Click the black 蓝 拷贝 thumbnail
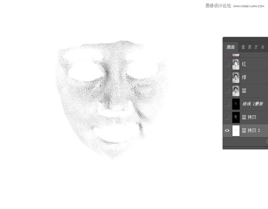Image resolution: width=268 pixels, height=209 pixels. click(x=236, y=117)
